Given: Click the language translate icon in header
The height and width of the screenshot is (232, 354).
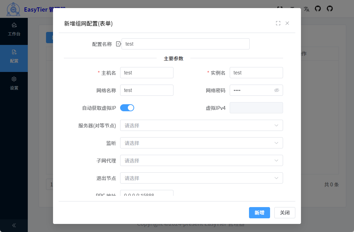Looking at the screenshot, I should (x=306, y=9).
